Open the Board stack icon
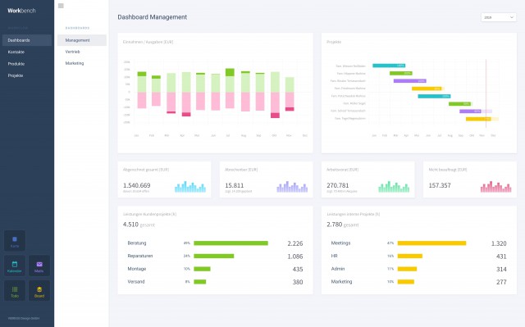 [x=39, y=289]
